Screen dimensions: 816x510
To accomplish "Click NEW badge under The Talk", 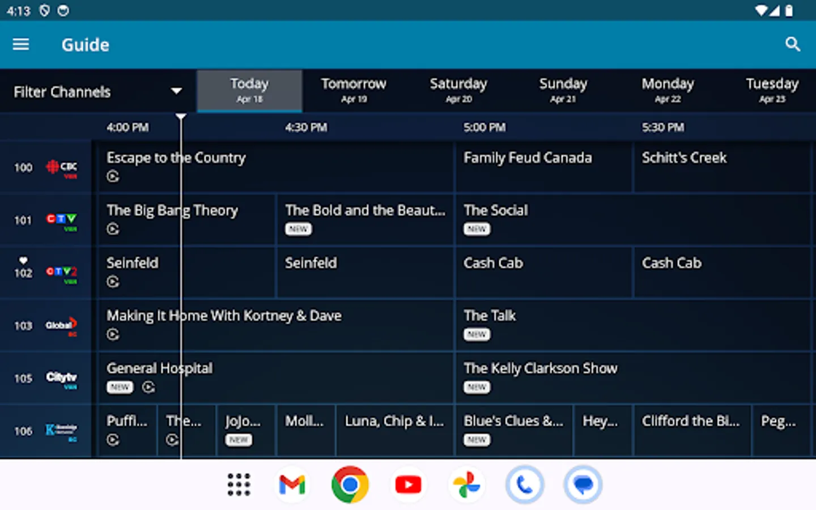I will point(477,334).
